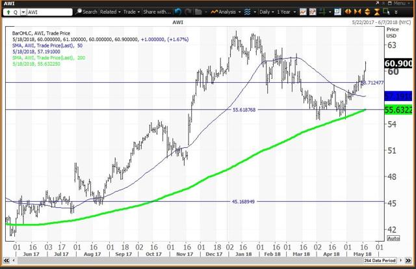Click the AWI symbol input field
This screenshot has width=416, height=269.
49,12
